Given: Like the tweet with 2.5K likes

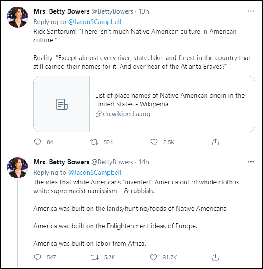Looking at the screenshot, I should (154, 142).
